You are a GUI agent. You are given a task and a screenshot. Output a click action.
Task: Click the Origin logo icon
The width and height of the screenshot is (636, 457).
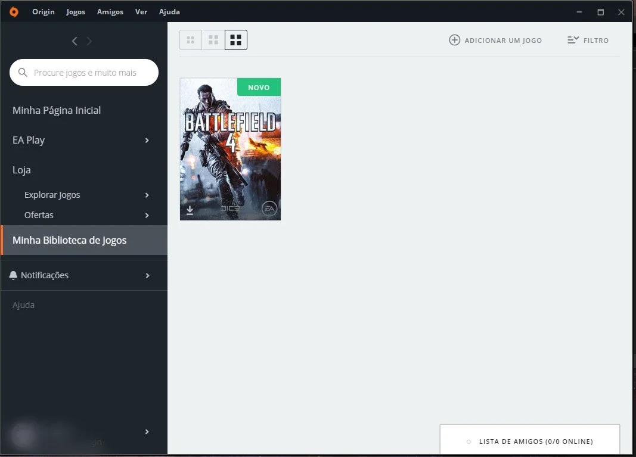pyautogui.click(x=14, y=12)
